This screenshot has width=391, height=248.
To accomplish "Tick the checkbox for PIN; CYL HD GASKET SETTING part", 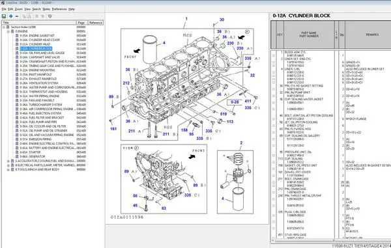I will pos(274,89).
